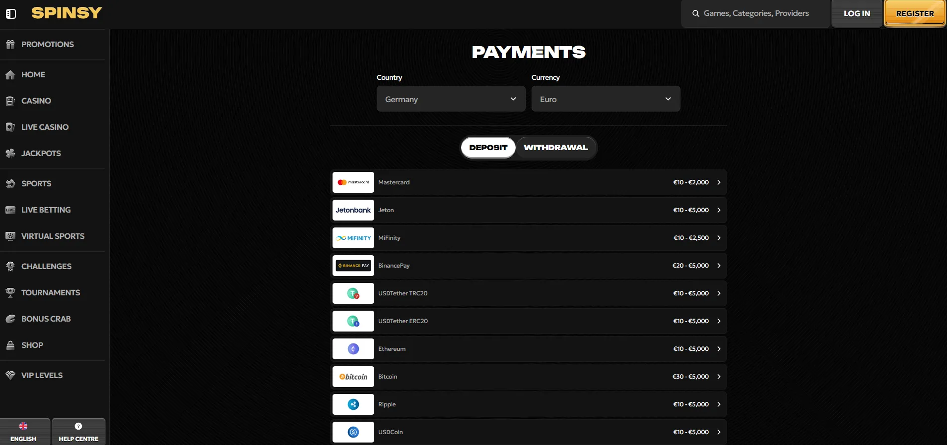The image size is (947, 445).
Task: Click the Mastercard limit €10 - €2,000
Action: 691,182
